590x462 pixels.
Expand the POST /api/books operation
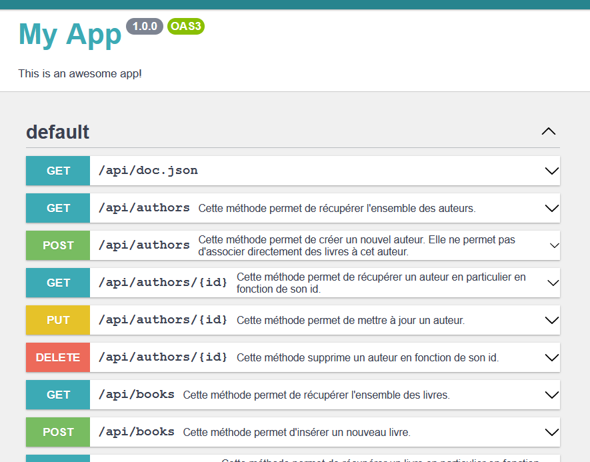point(551,432)
